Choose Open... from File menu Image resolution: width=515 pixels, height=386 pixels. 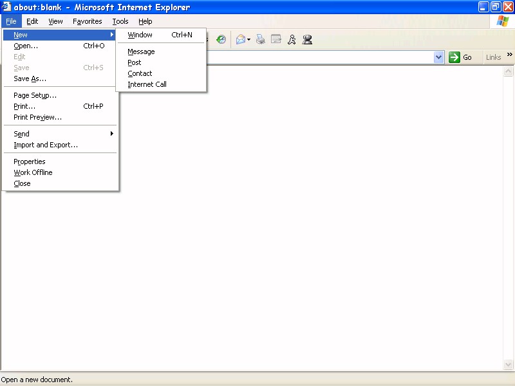pyautogui.click(x=59, y=46)
